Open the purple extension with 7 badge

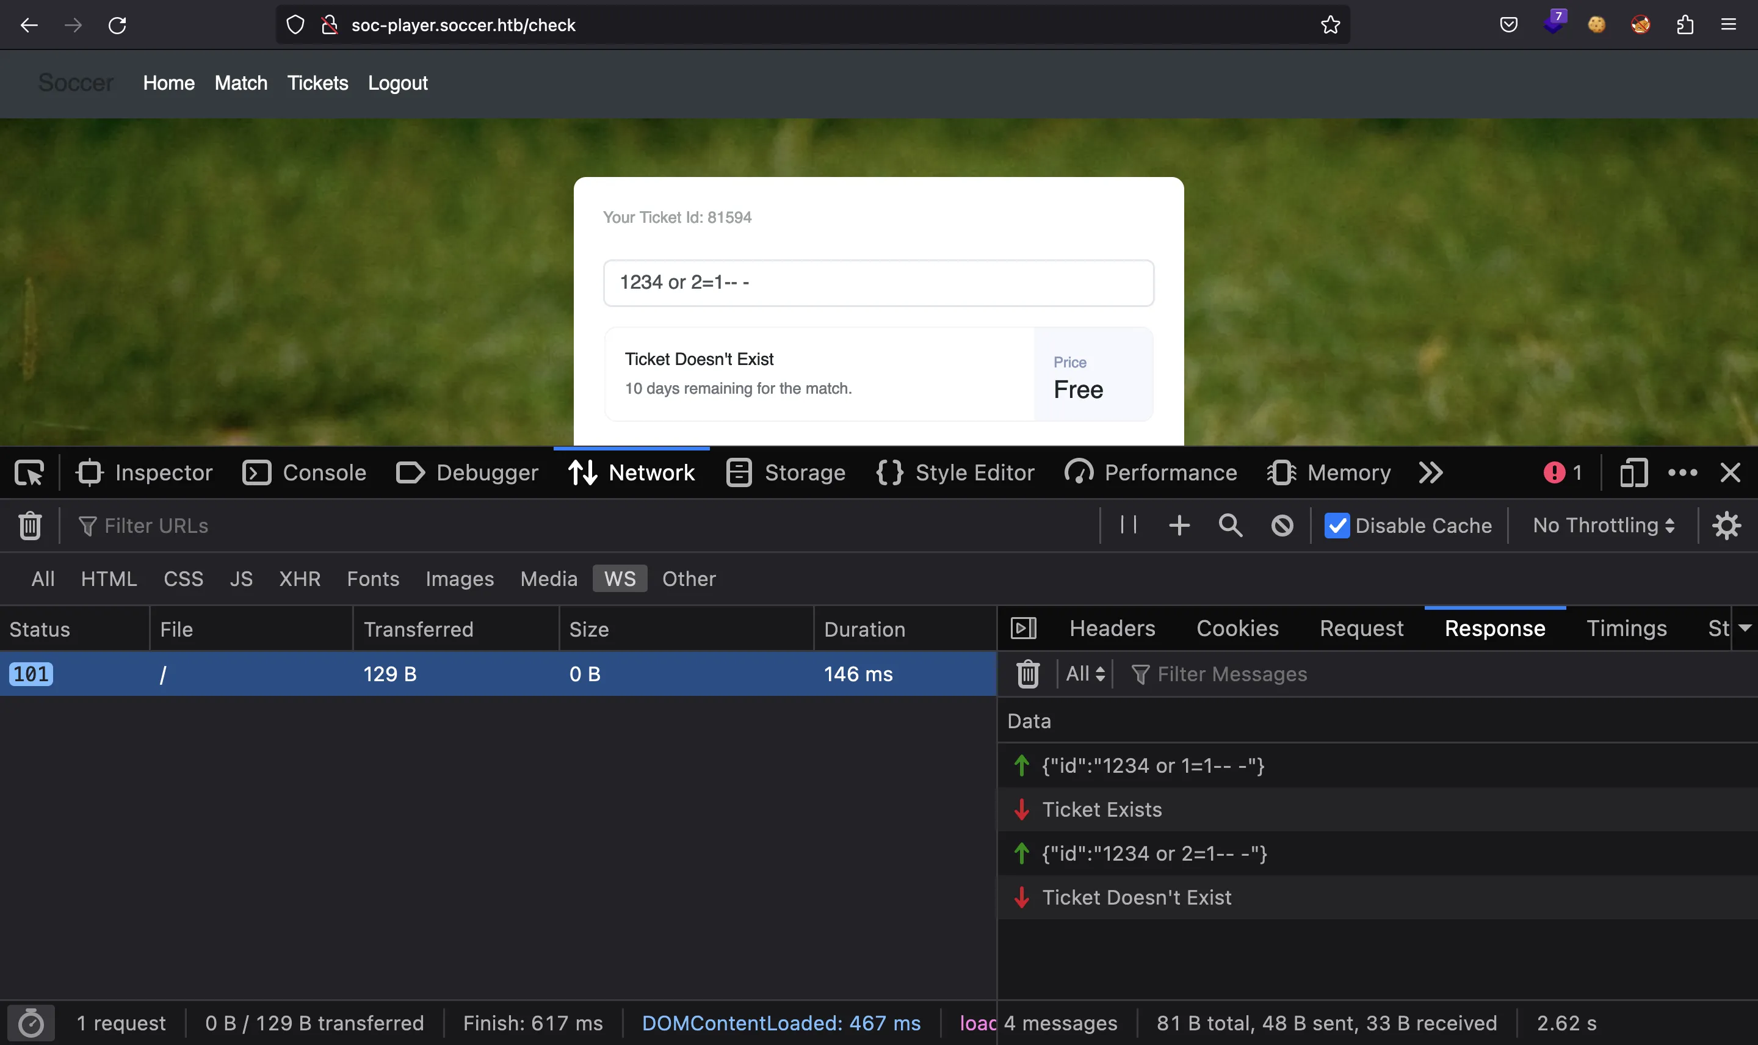(1554, 23)
